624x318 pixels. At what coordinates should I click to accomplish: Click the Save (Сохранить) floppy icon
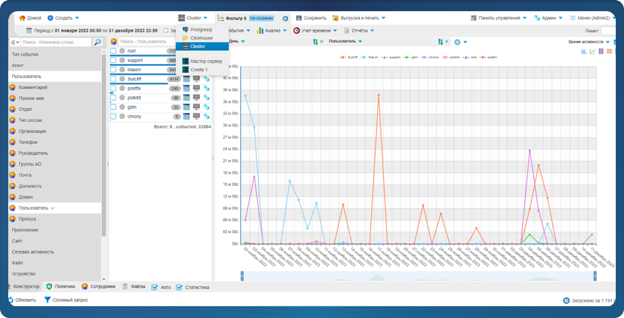pyautogui.click(x=299, y=18)
